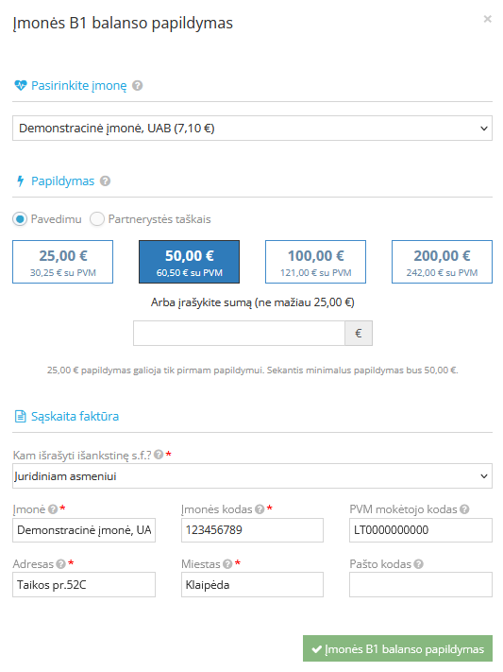The image size is (503, 672).
Task: Close the balance top-up dialog
Action: point(487,19)
